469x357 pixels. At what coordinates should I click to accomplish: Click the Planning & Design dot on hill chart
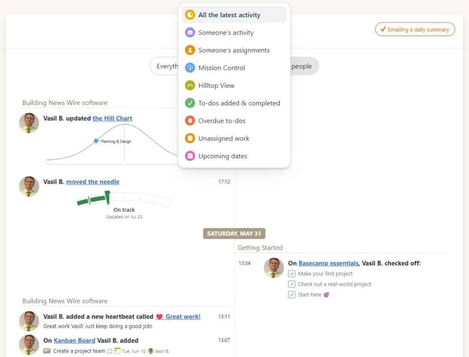click(x=96, y=141)
